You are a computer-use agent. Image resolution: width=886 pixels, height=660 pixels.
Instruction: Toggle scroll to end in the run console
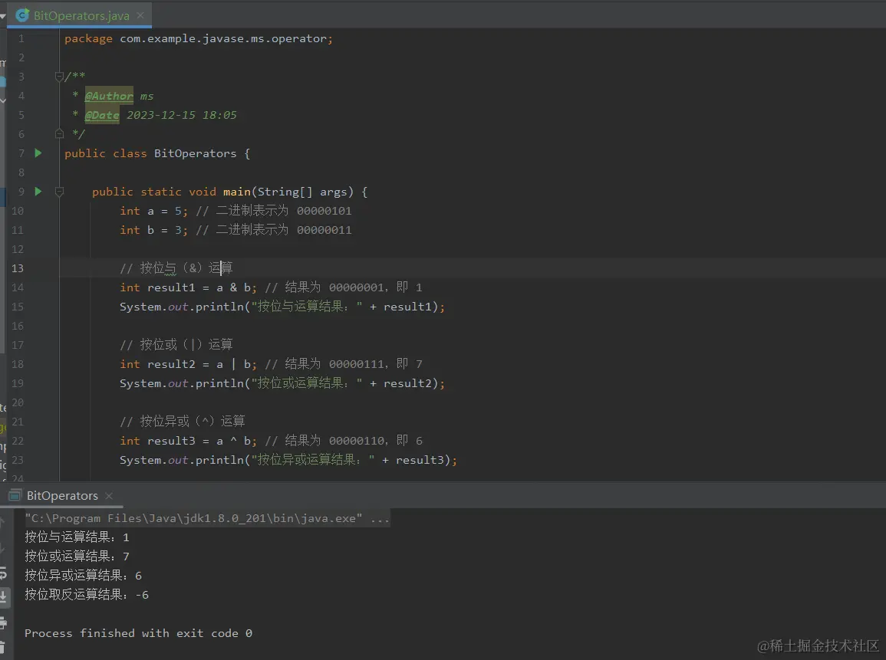pyautogui.click(x=3, y=597)
